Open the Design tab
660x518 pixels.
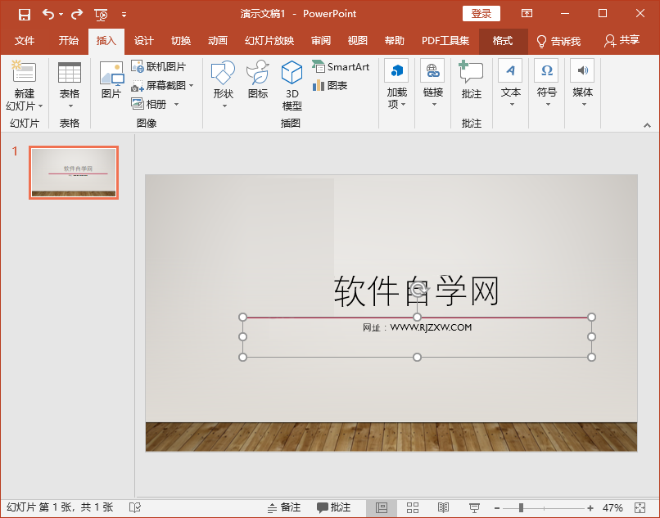tap(144, 41)
